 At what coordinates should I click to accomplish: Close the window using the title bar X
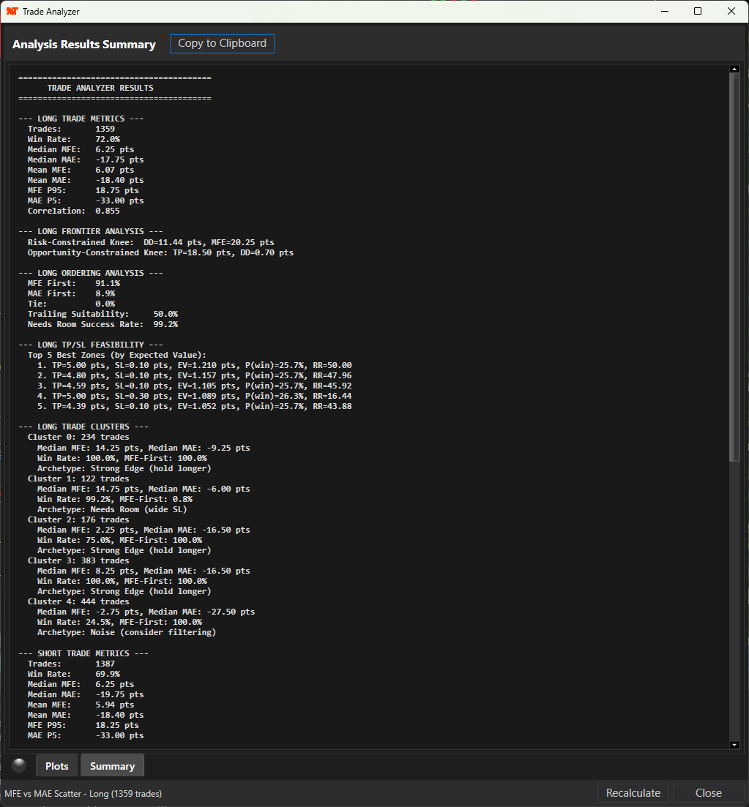point(731,12)
